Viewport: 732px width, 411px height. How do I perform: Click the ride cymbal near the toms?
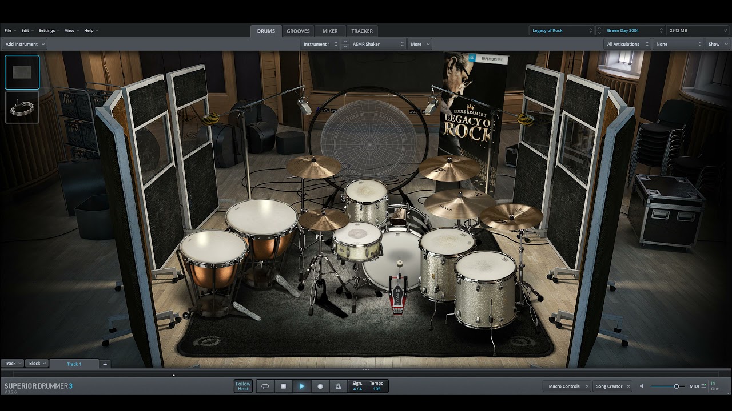(459, 203)
